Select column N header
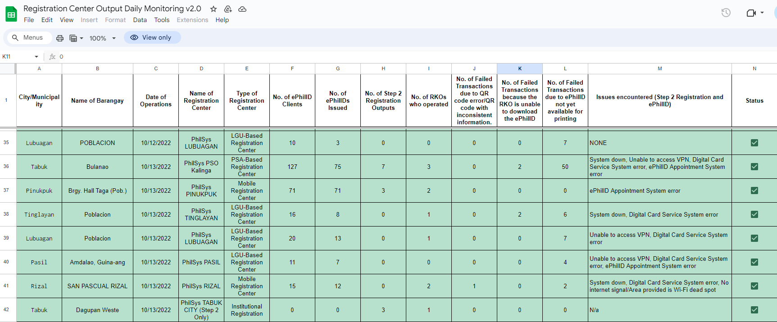This screenshot has height=322, width=777. tap(754, 68)
